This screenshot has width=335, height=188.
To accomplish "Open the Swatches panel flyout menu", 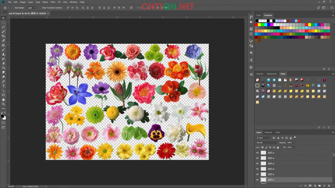I will [x=333, y=15].
